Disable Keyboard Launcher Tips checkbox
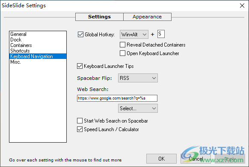This screenshot has height=167, width=249. 80,66
